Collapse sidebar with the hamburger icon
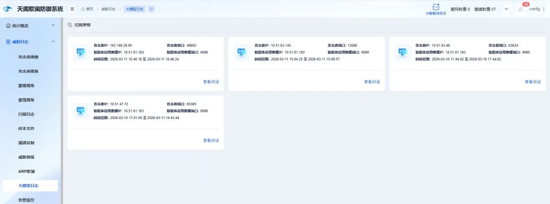 [72, 9]
